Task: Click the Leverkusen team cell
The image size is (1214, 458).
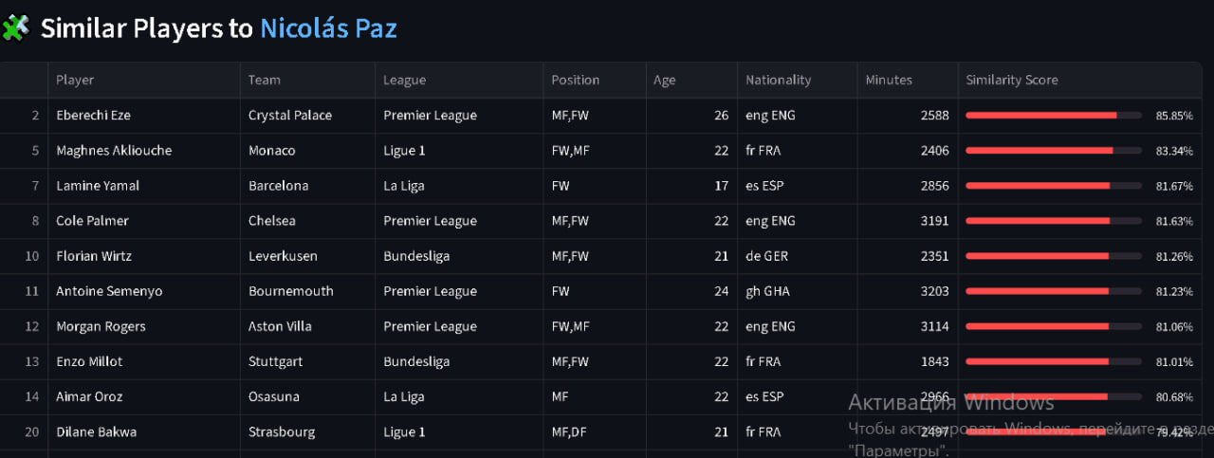Action: click(283, 256)
